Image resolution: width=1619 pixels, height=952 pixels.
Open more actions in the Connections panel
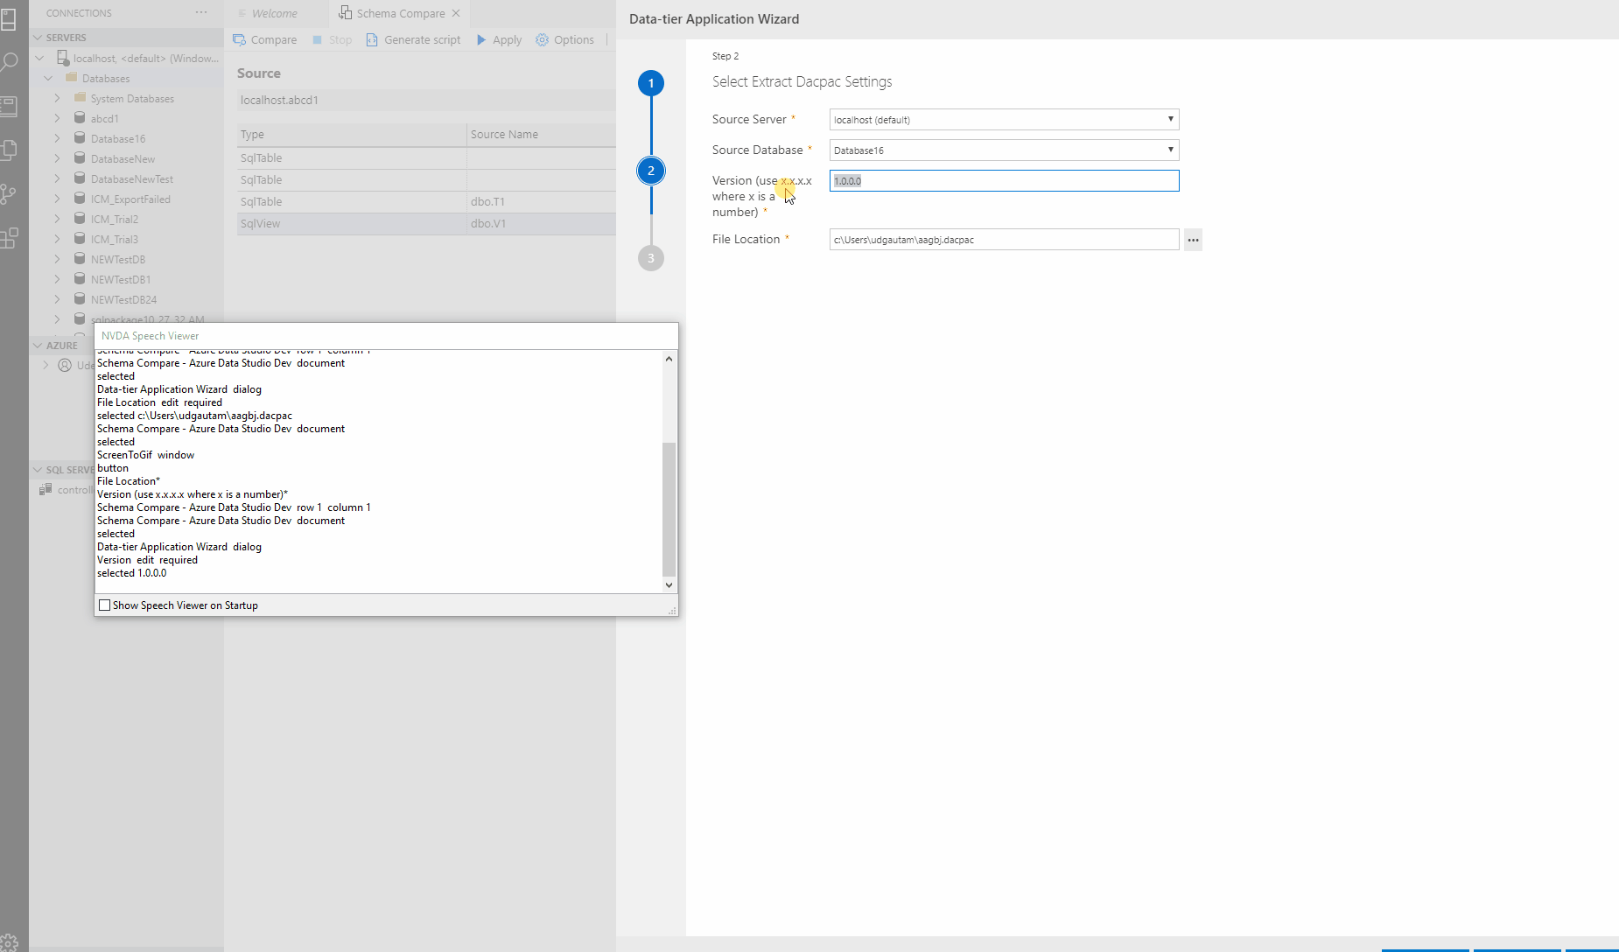[201, 12]
